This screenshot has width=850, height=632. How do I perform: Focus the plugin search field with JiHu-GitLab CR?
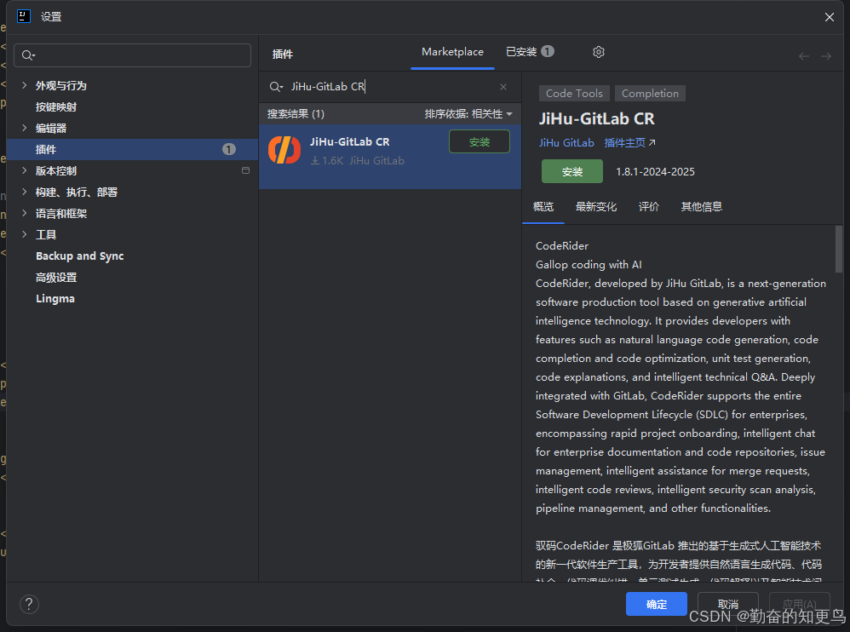389,87
